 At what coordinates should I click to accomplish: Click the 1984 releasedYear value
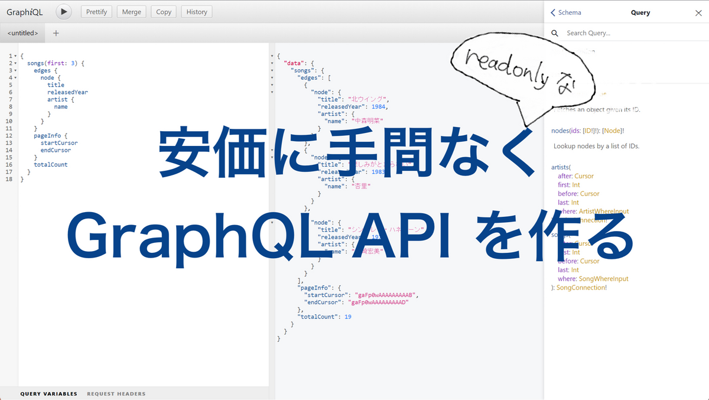(x=378, y=107)
